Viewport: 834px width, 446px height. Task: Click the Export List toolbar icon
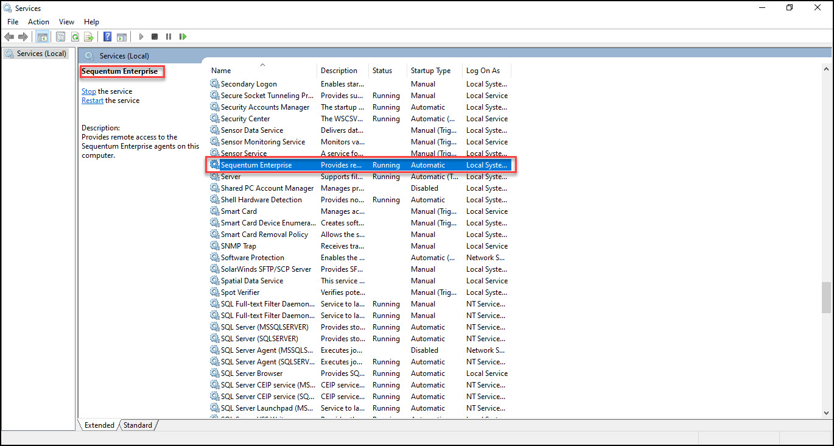point(89,37)
